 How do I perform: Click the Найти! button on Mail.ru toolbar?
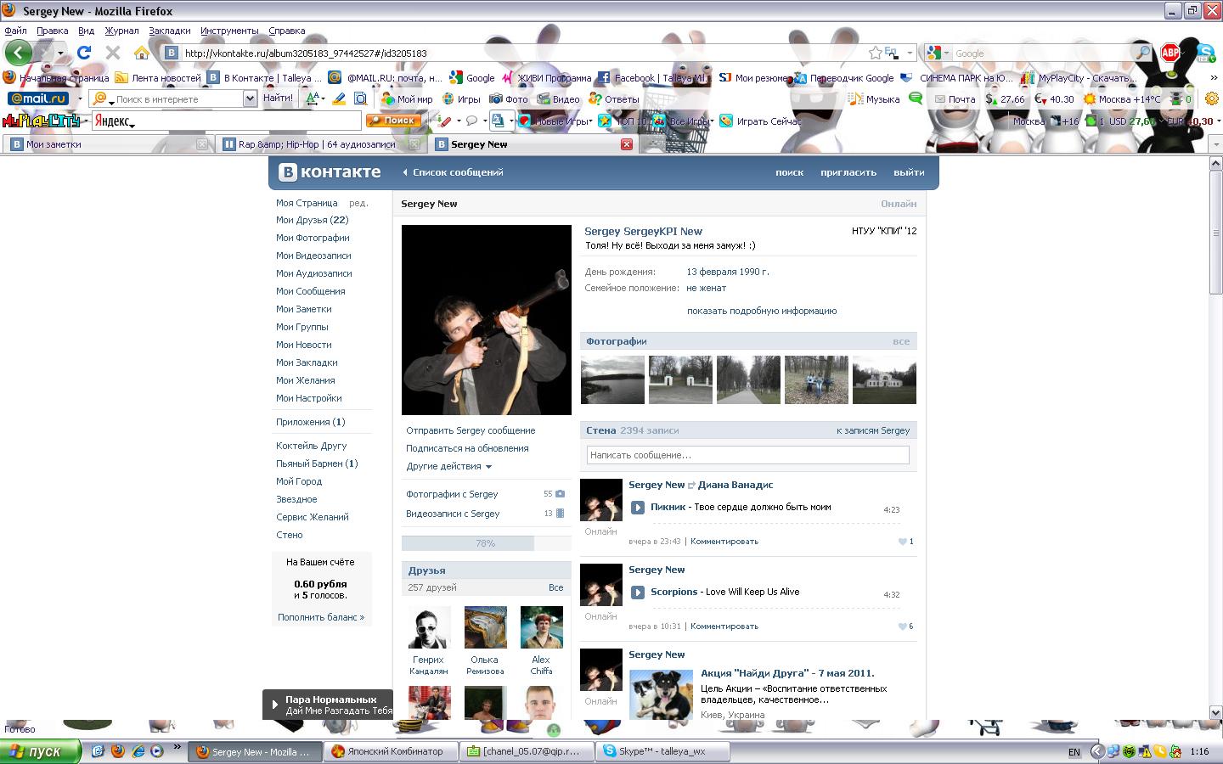click(x=278, y=99)
